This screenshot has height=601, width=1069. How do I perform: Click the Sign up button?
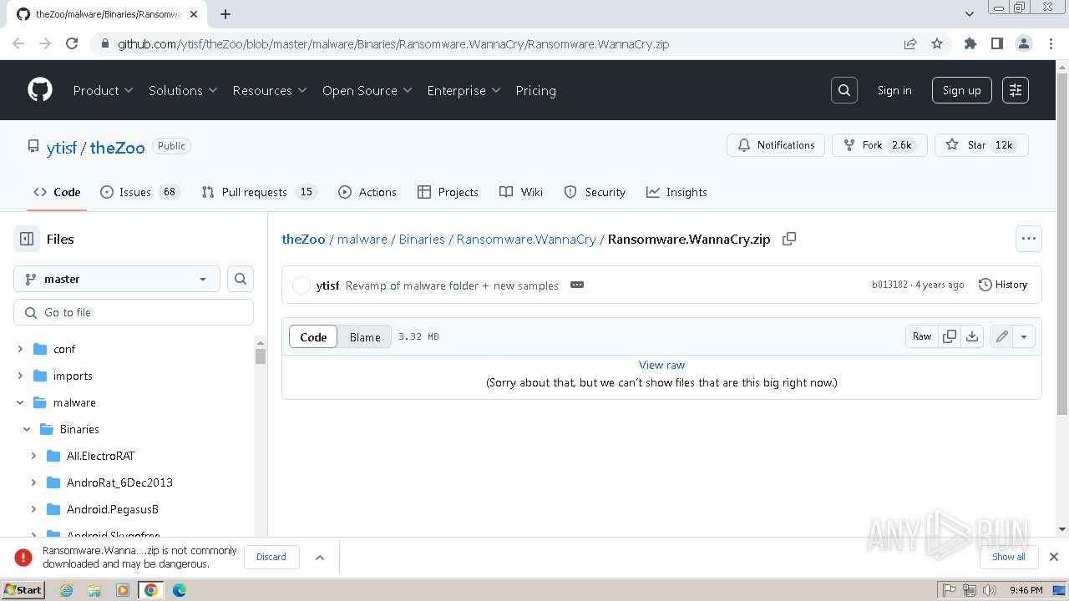point(962,90)
